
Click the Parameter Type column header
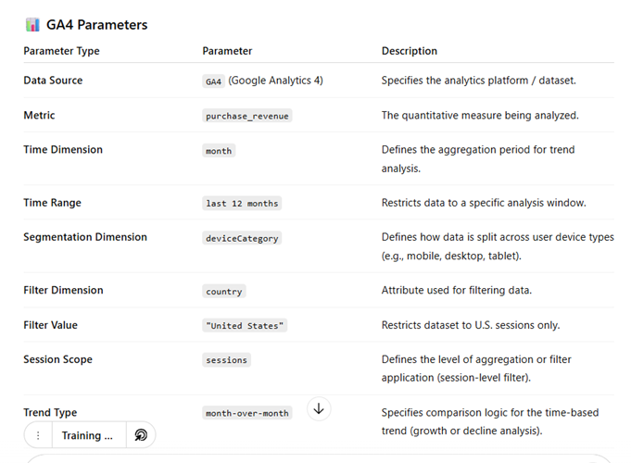[x=61, y=51]
